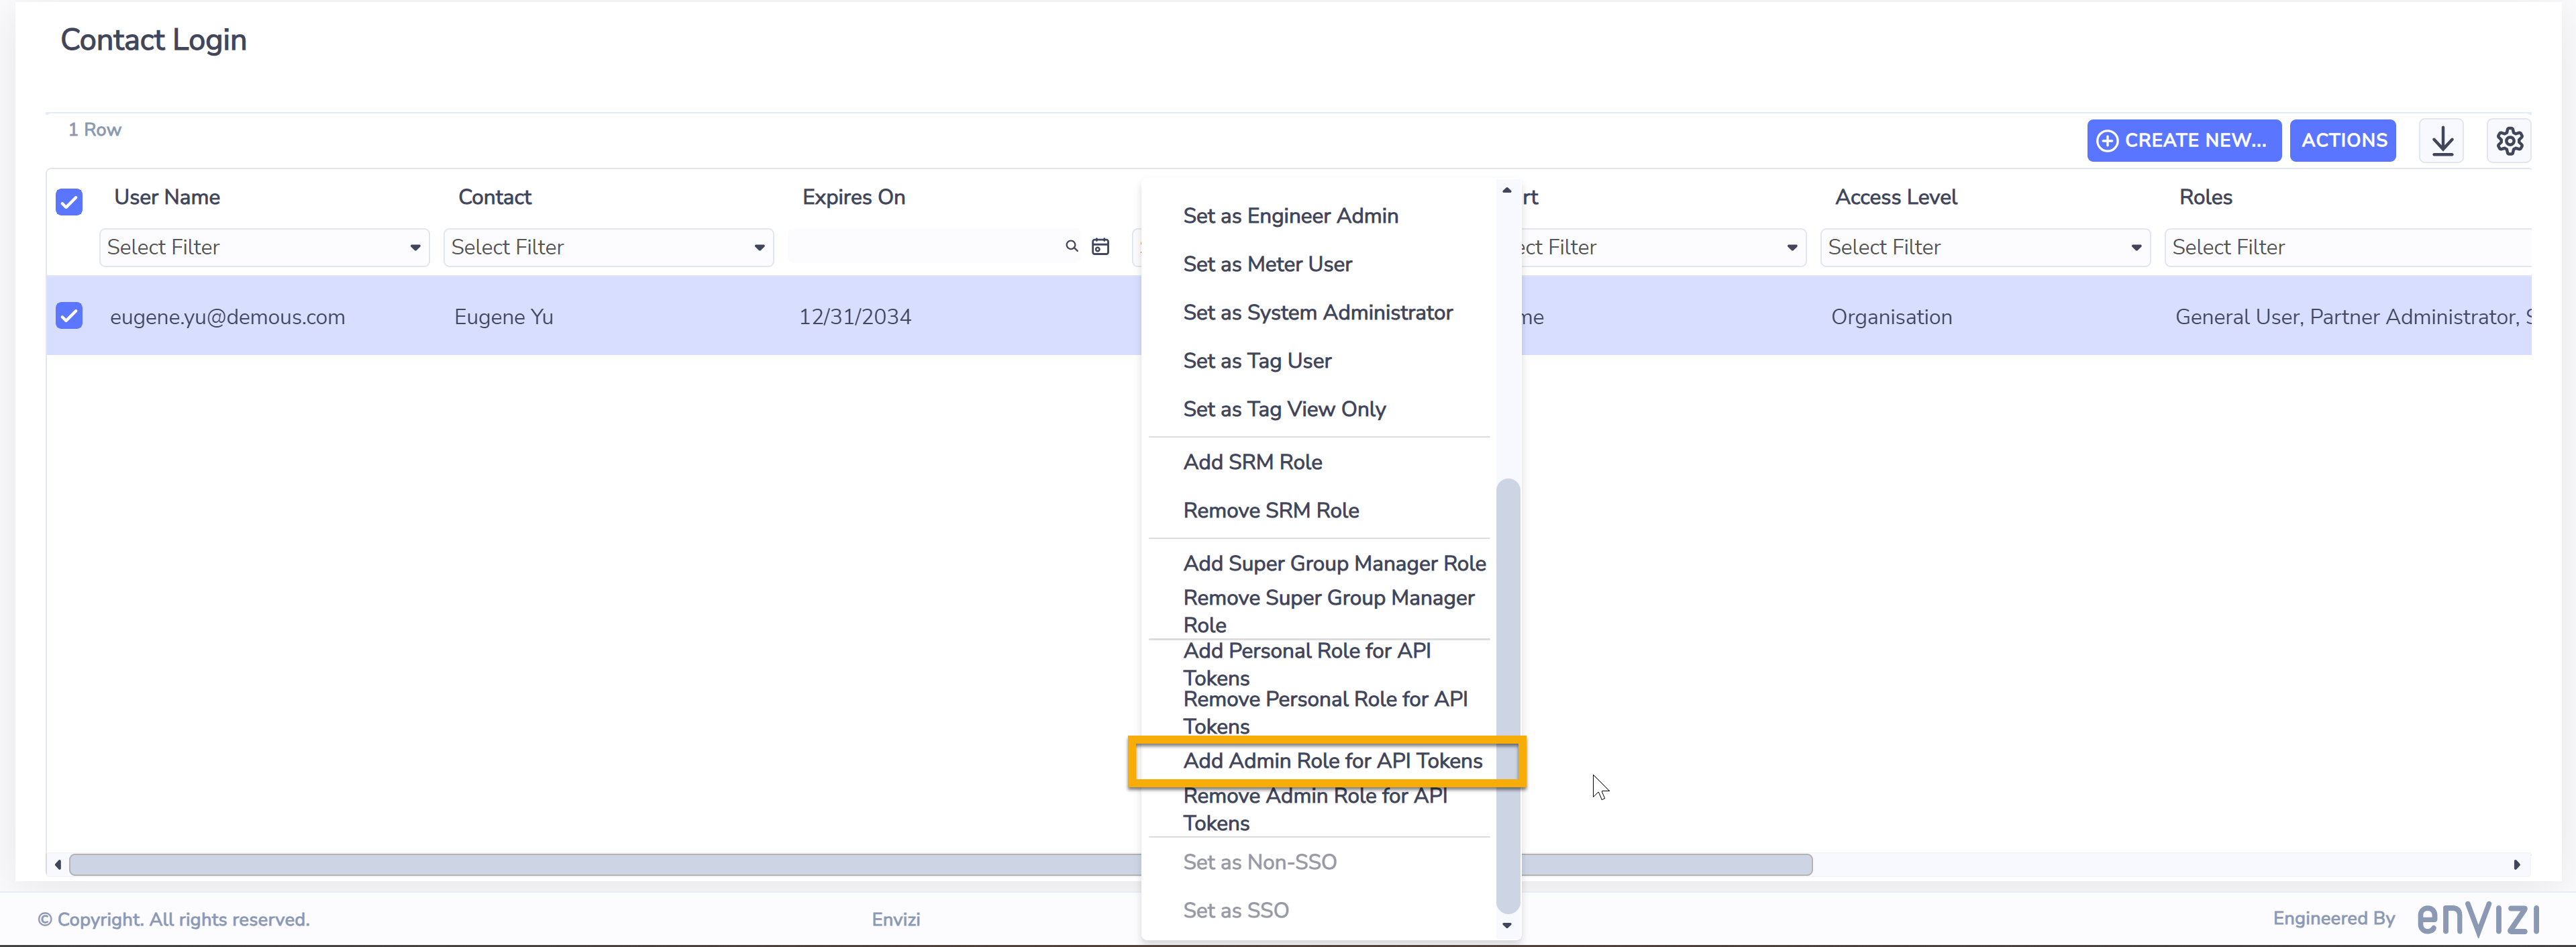
Task: Choose Remove SRM Role
Action: click(1271, 511)
